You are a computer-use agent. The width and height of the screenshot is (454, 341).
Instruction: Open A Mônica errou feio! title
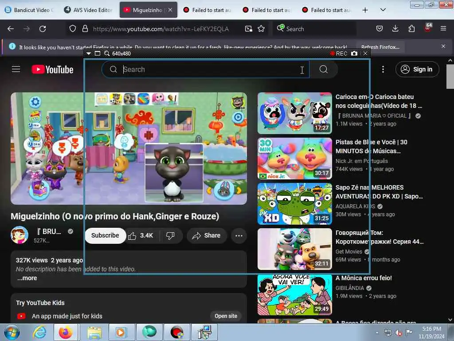click(364, 278)
